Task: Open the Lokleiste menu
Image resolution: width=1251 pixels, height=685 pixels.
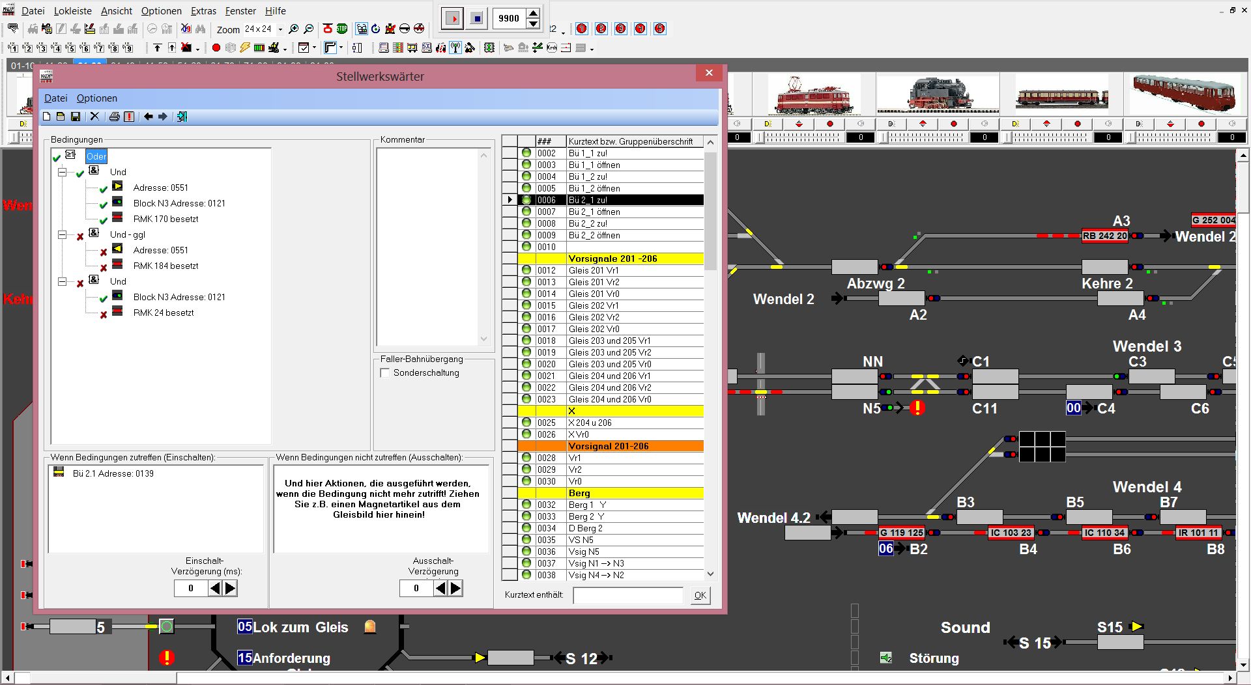Action: [x=72, y=11]
